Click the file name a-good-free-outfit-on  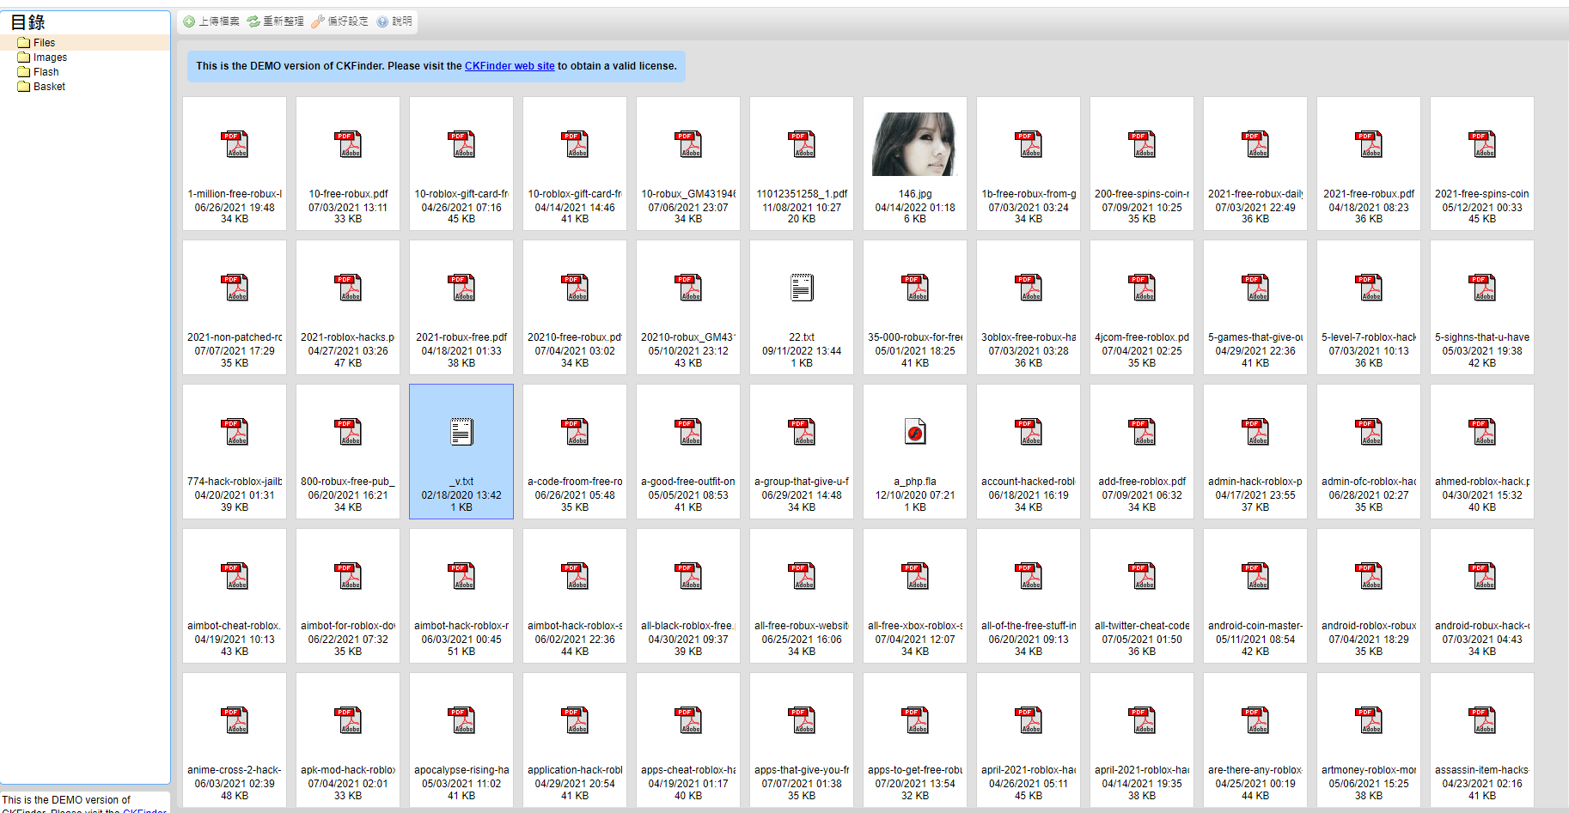pos(688,482)
